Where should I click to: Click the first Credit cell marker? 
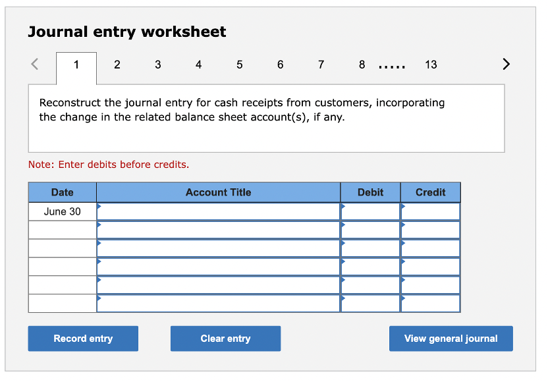(403, 207)
